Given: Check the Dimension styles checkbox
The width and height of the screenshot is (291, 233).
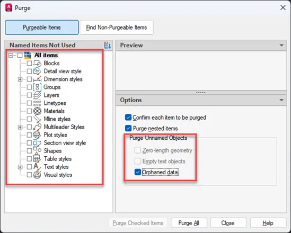Looking at the screenshot, I should pyautogui.click(x=29, y=79).
